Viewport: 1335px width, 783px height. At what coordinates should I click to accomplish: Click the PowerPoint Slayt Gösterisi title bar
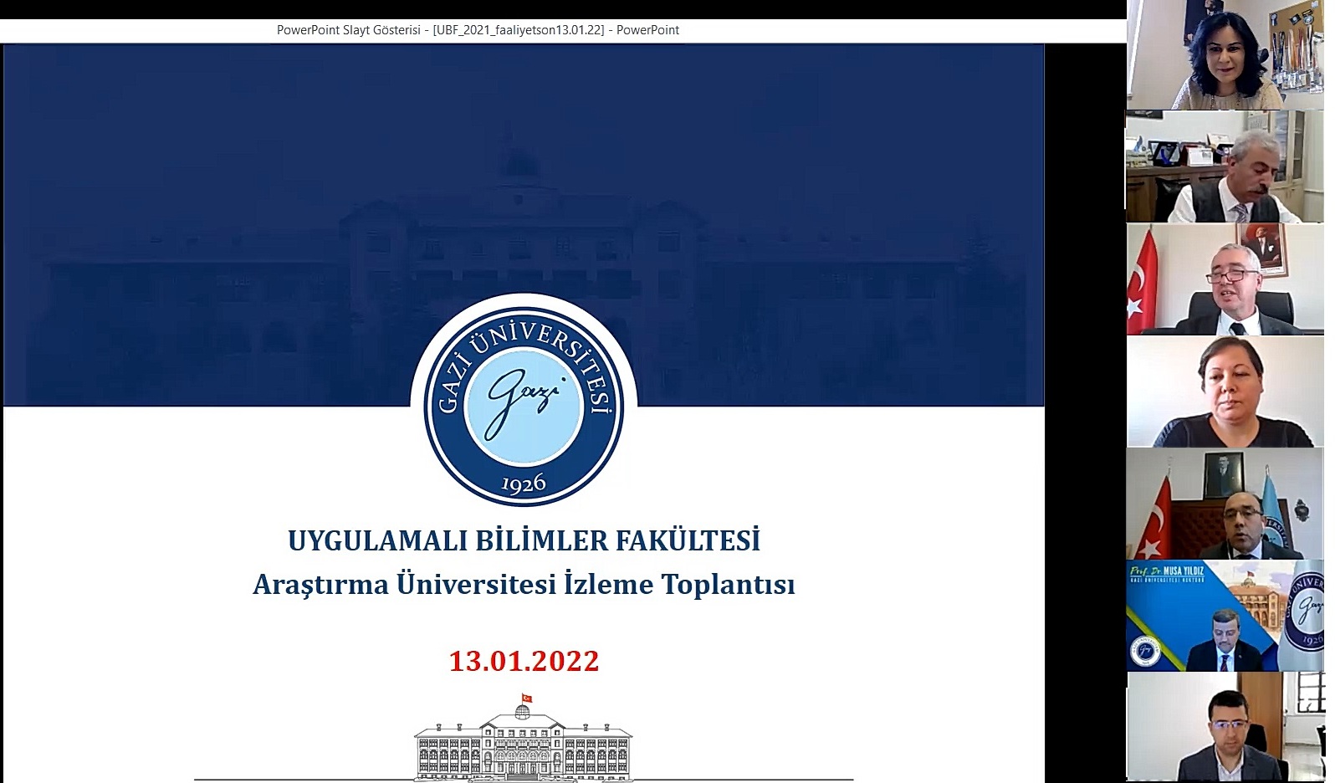pos(478,30)
